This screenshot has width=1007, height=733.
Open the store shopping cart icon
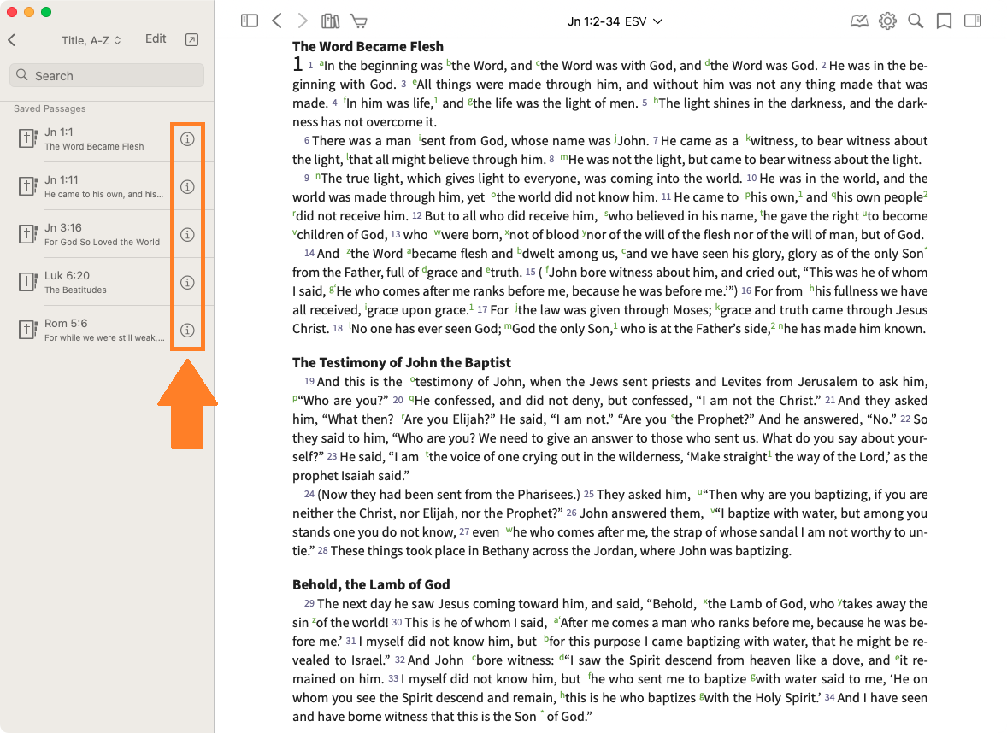point(359,21)
